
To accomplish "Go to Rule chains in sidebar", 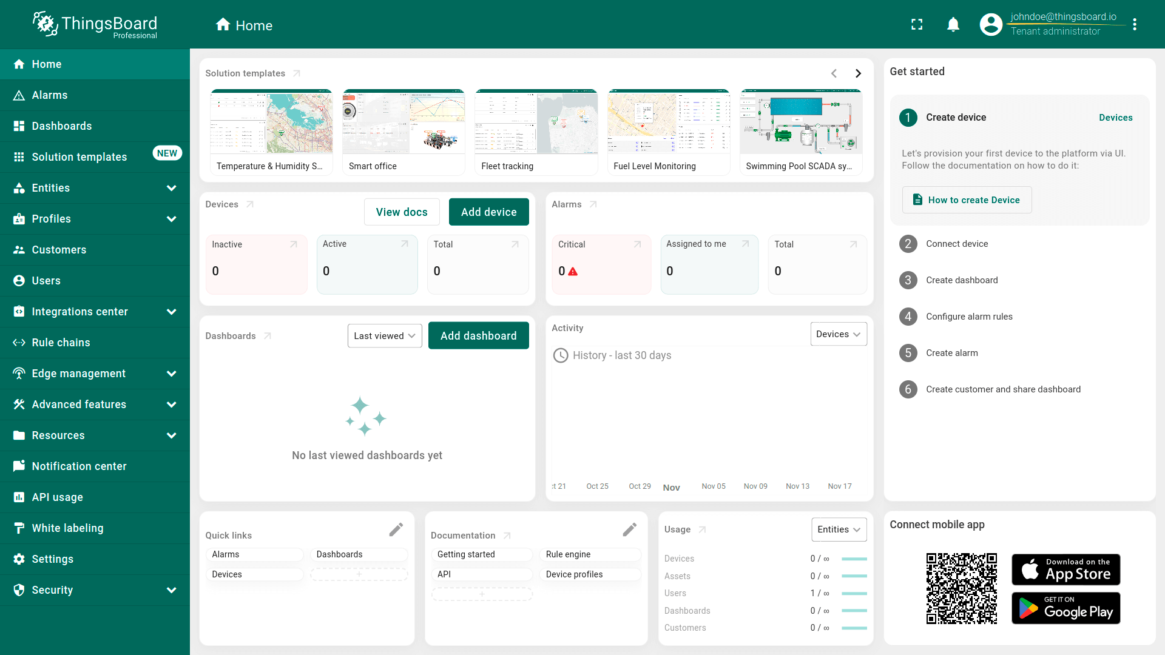I will click(x=61, y=343).
